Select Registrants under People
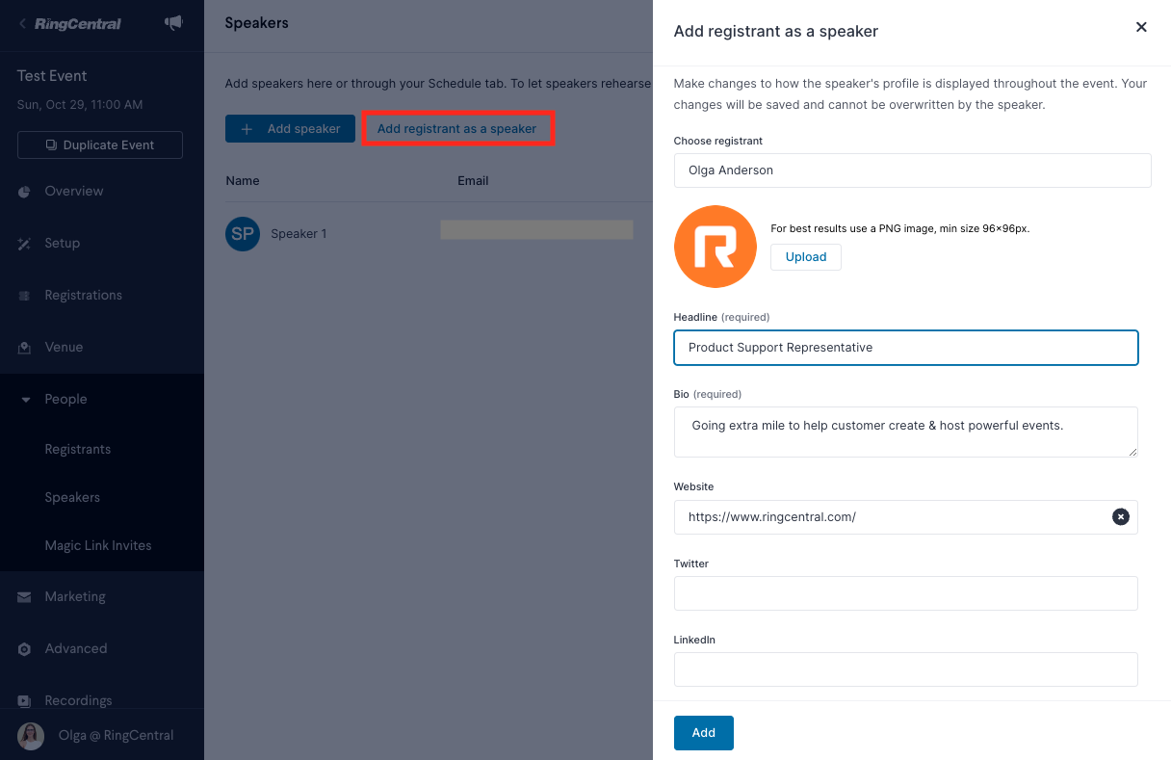Image resolution: width=1171 pixels, height=760 pixels. (x=77, y=449)
